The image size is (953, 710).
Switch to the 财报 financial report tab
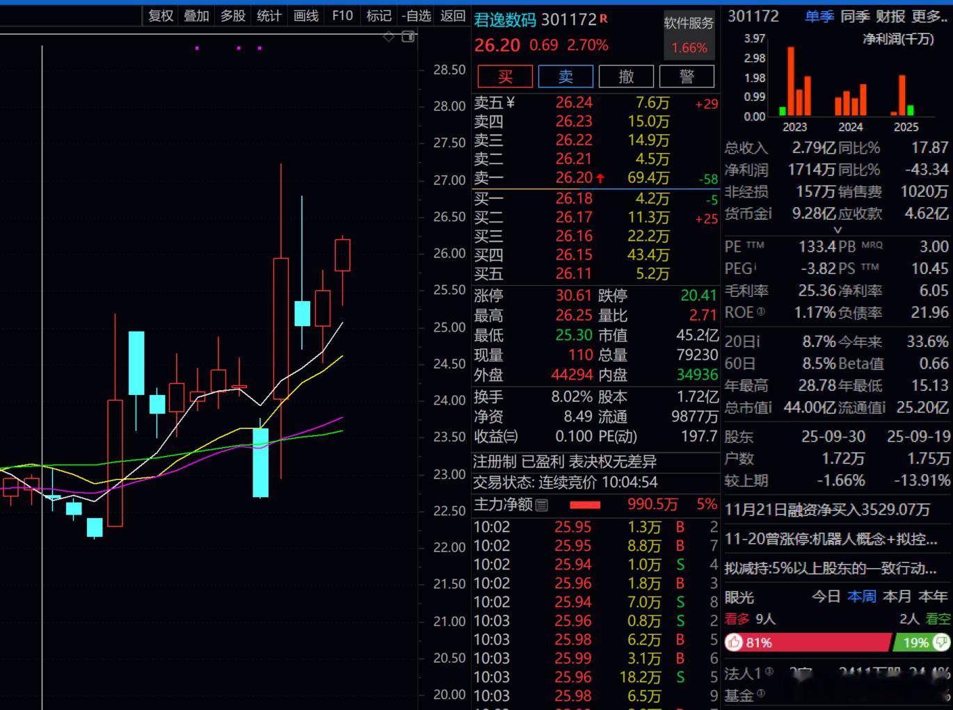pos(890,16)
